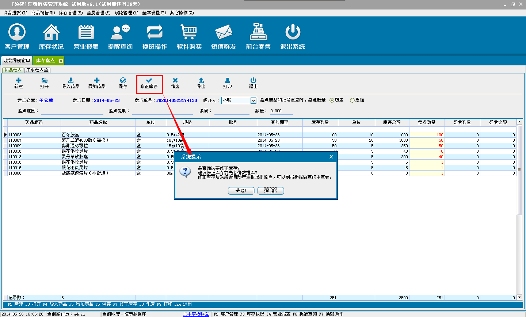
Task: Confirm with the 是(Y) button
Action: [241, 191]
